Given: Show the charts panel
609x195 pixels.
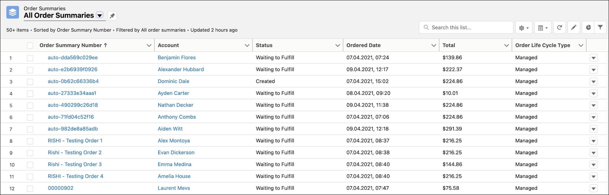Looking at the screenshot, I should click(588, 27).
